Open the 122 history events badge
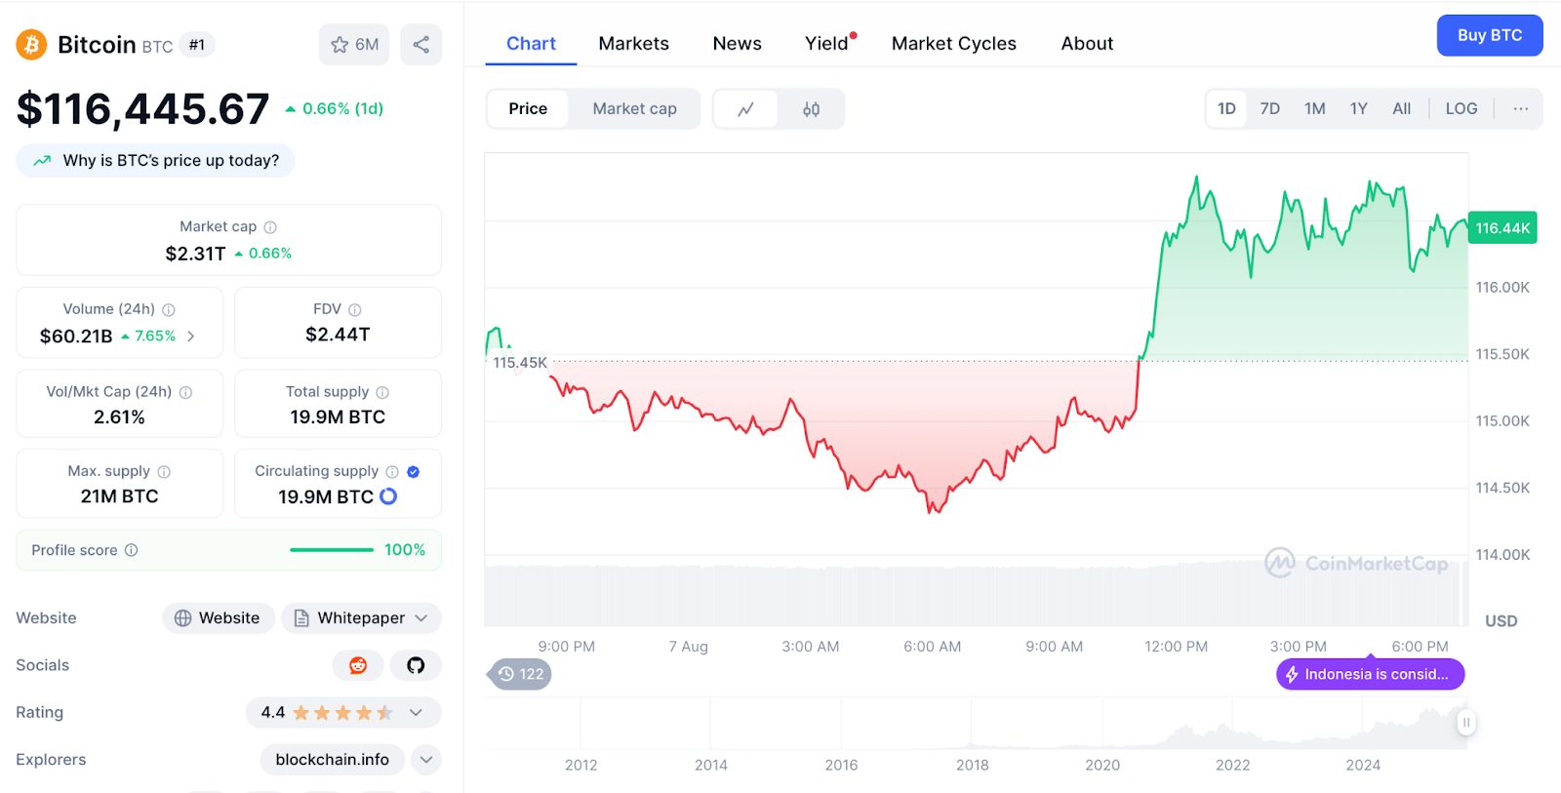Viewport: 1561px width, 793px height. tap(520, 674)
